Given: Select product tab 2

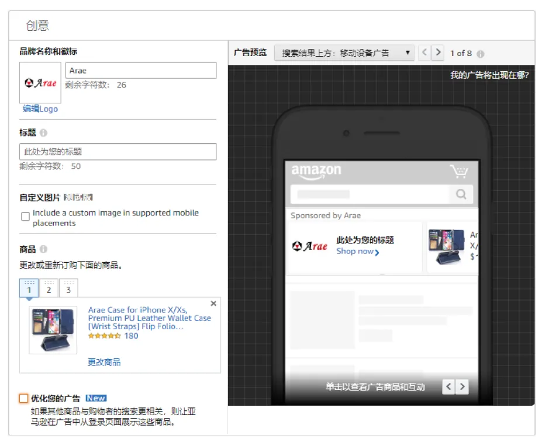Looking at the screenshot, I should pyautogui.click(x=49, y=288).
